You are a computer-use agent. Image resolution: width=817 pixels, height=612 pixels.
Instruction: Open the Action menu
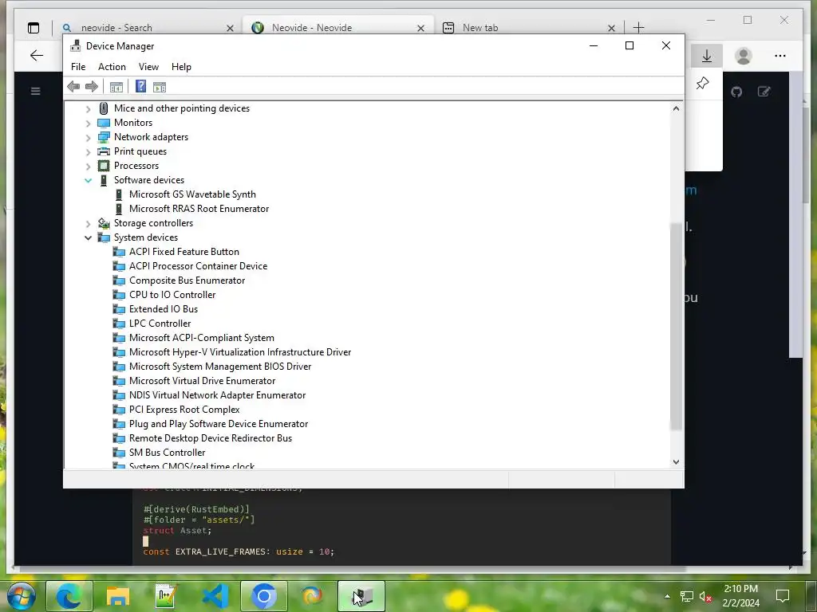coord(112,67)
